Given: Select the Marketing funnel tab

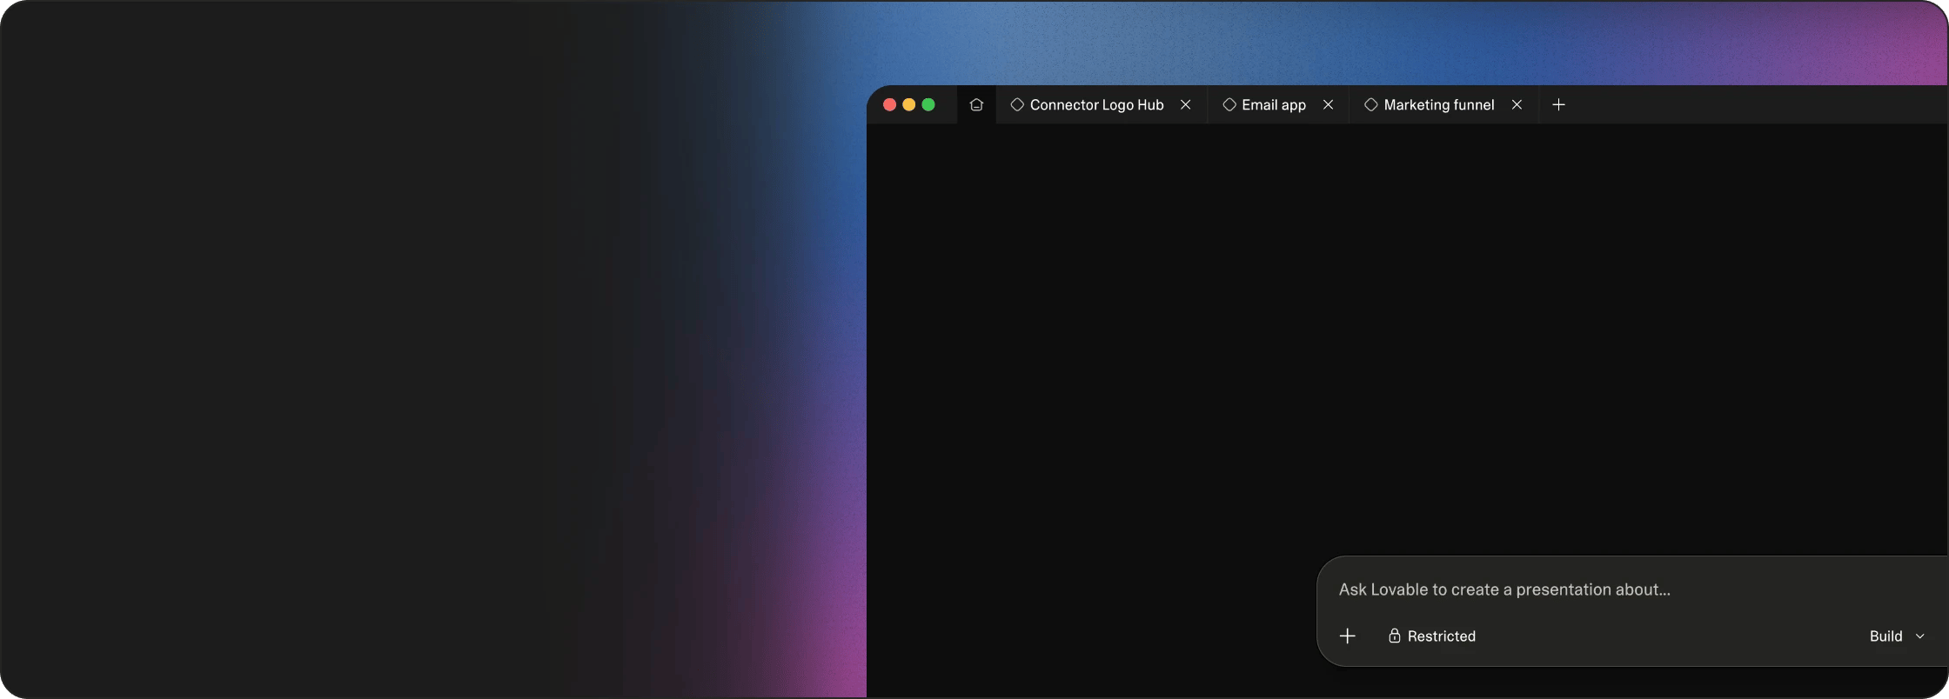Looking at the screenshot, I should (1438, 105).
